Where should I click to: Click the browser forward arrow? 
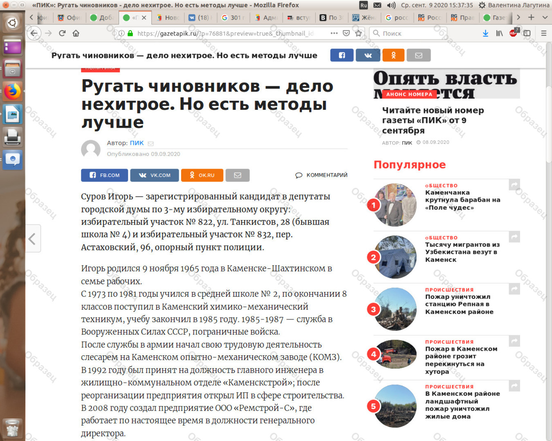(x=48, y=33)
